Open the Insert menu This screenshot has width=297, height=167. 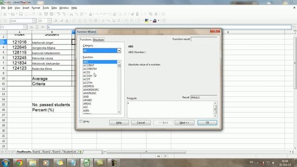pos(26,8)
